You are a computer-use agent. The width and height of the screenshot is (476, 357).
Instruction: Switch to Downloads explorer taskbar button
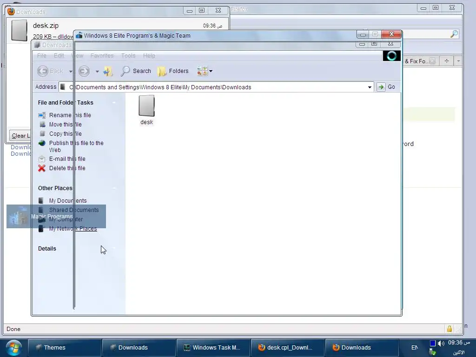[139, 348]
